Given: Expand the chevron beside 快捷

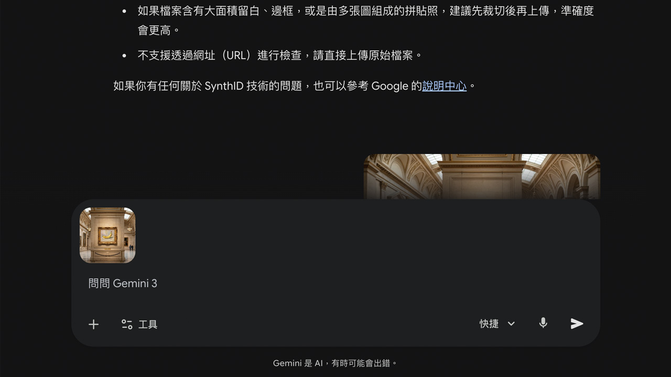Looking at the screenshot, I should 511,324.
